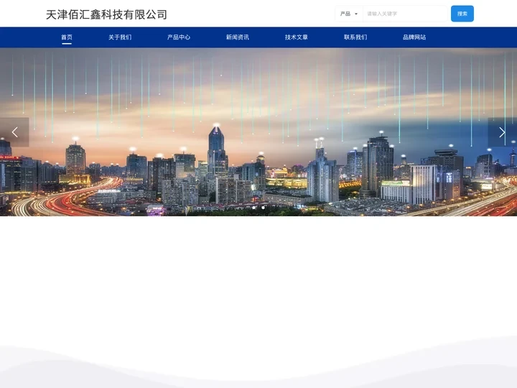Select the first carousel indicator dot
The width and height of the screenshot is (517, 388).
coord(254,208)
